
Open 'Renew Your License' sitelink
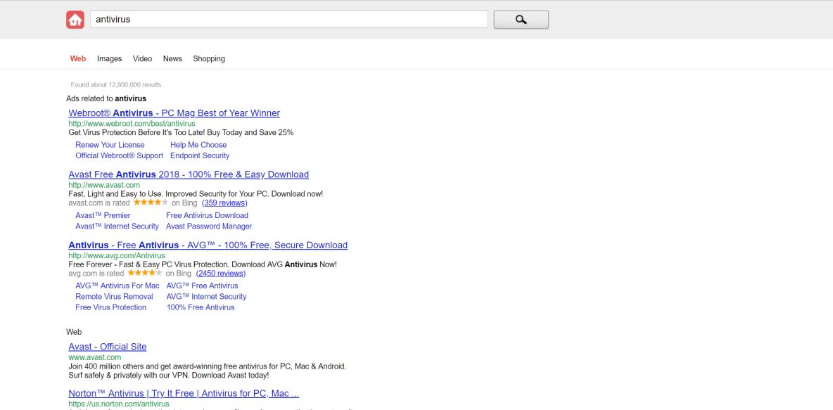coord(110,144)
